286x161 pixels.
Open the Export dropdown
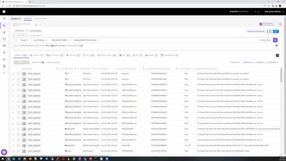273,63
